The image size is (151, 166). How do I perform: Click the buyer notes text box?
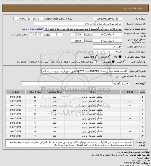tap(69, 144)
